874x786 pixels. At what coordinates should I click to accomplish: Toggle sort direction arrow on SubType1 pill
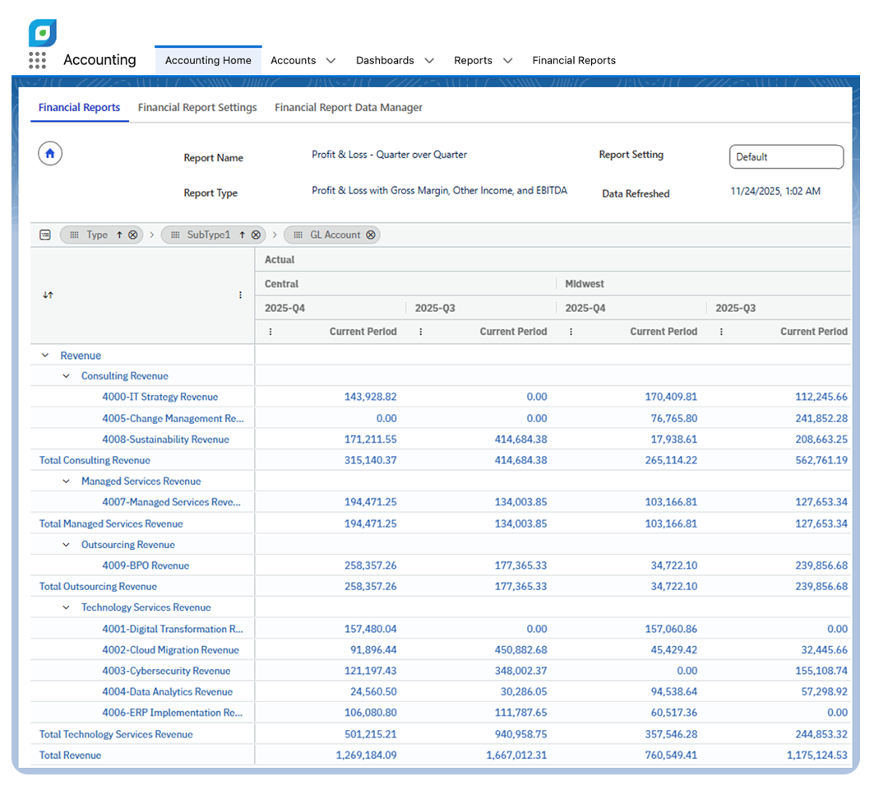243,235
